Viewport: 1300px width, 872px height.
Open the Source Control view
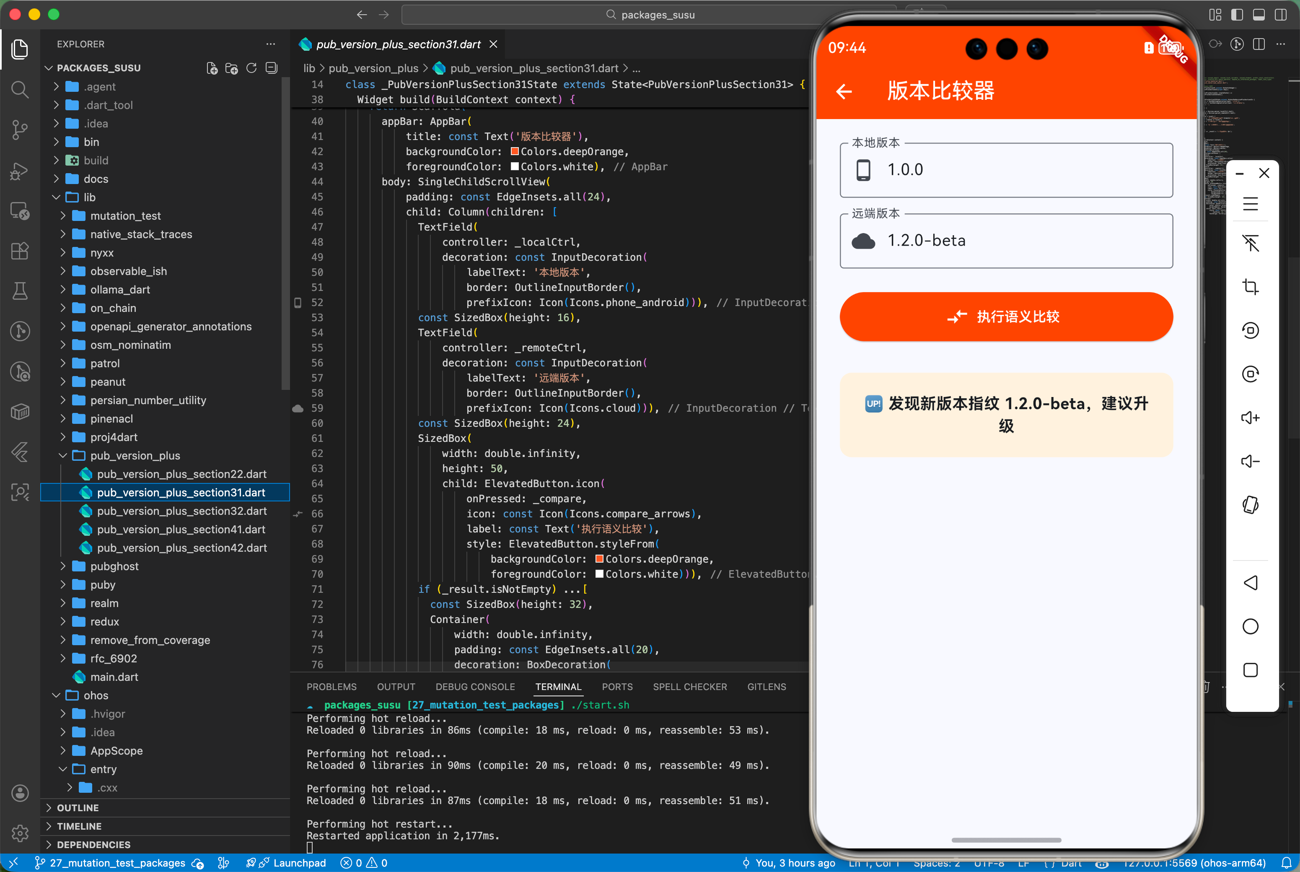(20, 130)
